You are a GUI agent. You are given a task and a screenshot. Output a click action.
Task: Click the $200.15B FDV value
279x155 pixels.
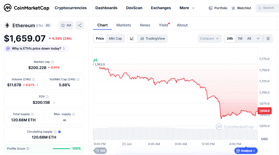41,102
